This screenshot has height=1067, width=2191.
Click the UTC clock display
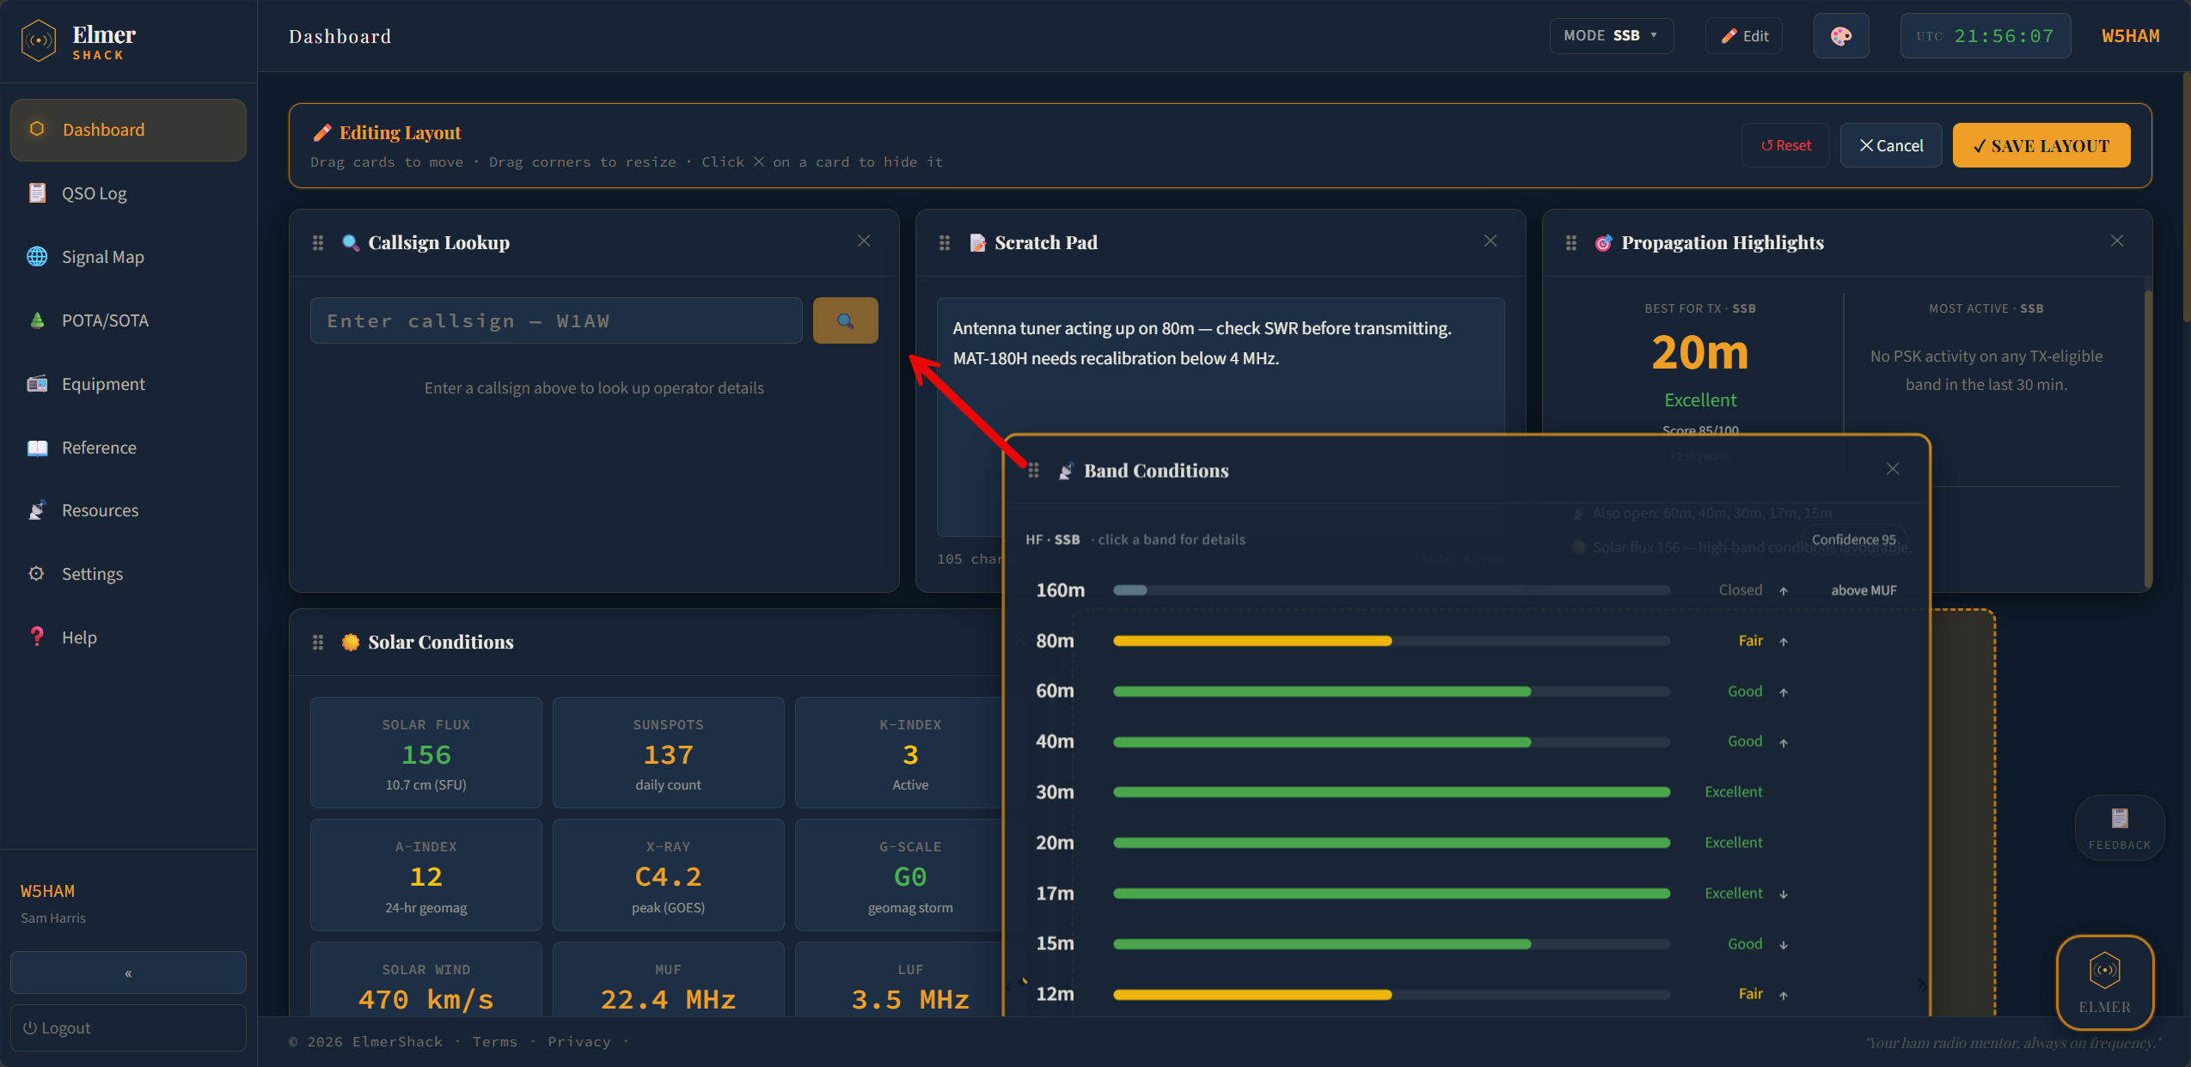coord(1985,36)
